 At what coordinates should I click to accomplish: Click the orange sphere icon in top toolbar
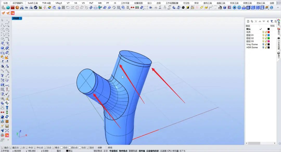tap(17, 8)
